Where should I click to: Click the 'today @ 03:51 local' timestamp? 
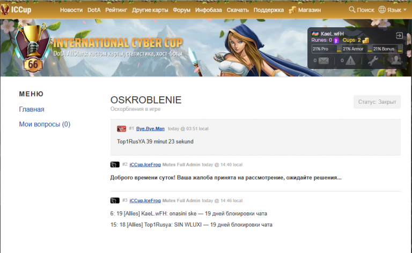point(188,128)
